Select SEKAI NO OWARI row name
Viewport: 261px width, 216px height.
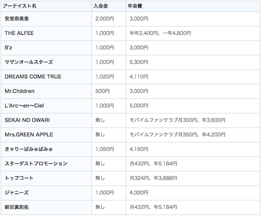pyautogui.click(x=27, y=120)
